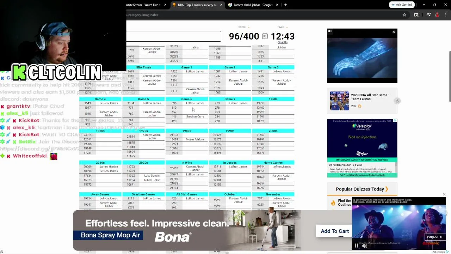This screenshot has width=451, height=254.
Task: Focus the quiz answer input box
Action: tap(174, 36)
